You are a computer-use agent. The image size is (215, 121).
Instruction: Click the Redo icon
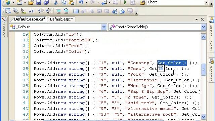coord(93,2)
